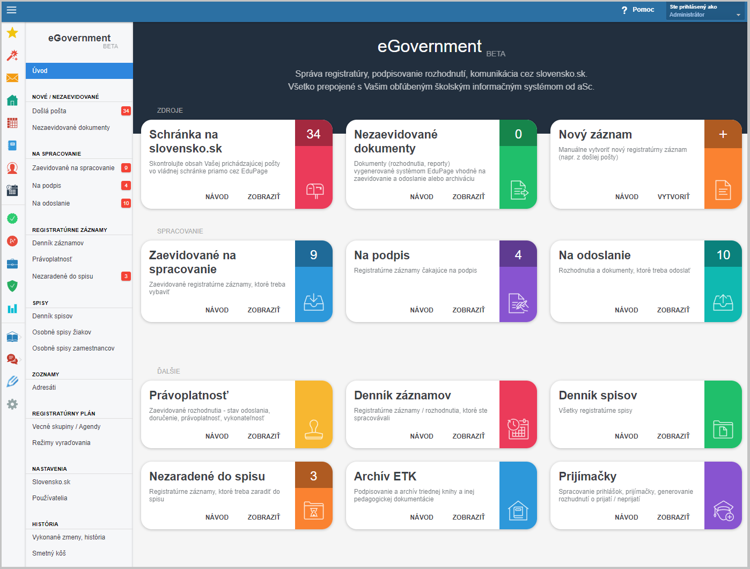Viewport: 750px width, 569px height.
Task: Open the envelope messages icon in sidebar
Action: pyautogui.click(x=12, y=78)
